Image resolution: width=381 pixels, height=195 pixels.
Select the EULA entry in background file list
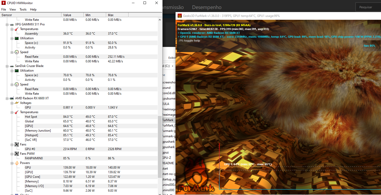click(x=166, y=104)
